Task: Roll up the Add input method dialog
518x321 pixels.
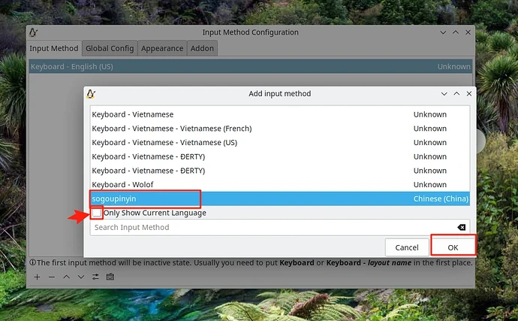Action: pos(457,94)
